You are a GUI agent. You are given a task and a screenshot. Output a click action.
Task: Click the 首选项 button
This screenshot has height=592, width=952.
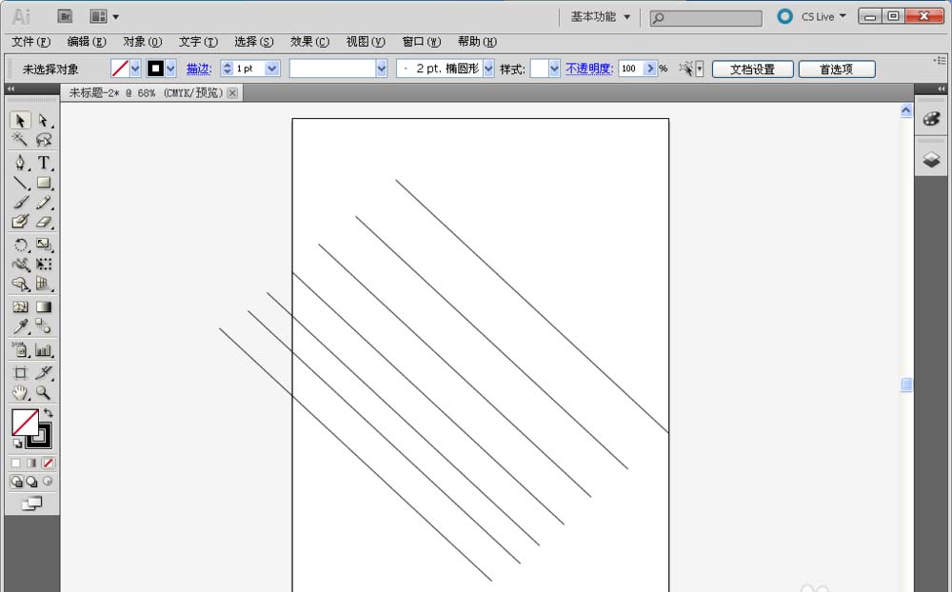click(x=837, y=69)
